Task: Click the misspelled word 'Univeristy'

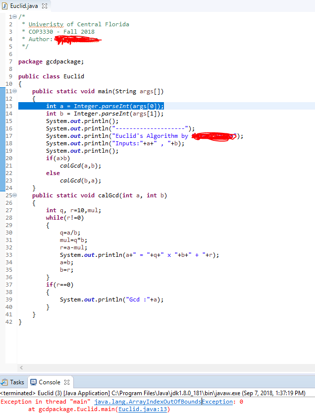Action: [x=46, y=24]
